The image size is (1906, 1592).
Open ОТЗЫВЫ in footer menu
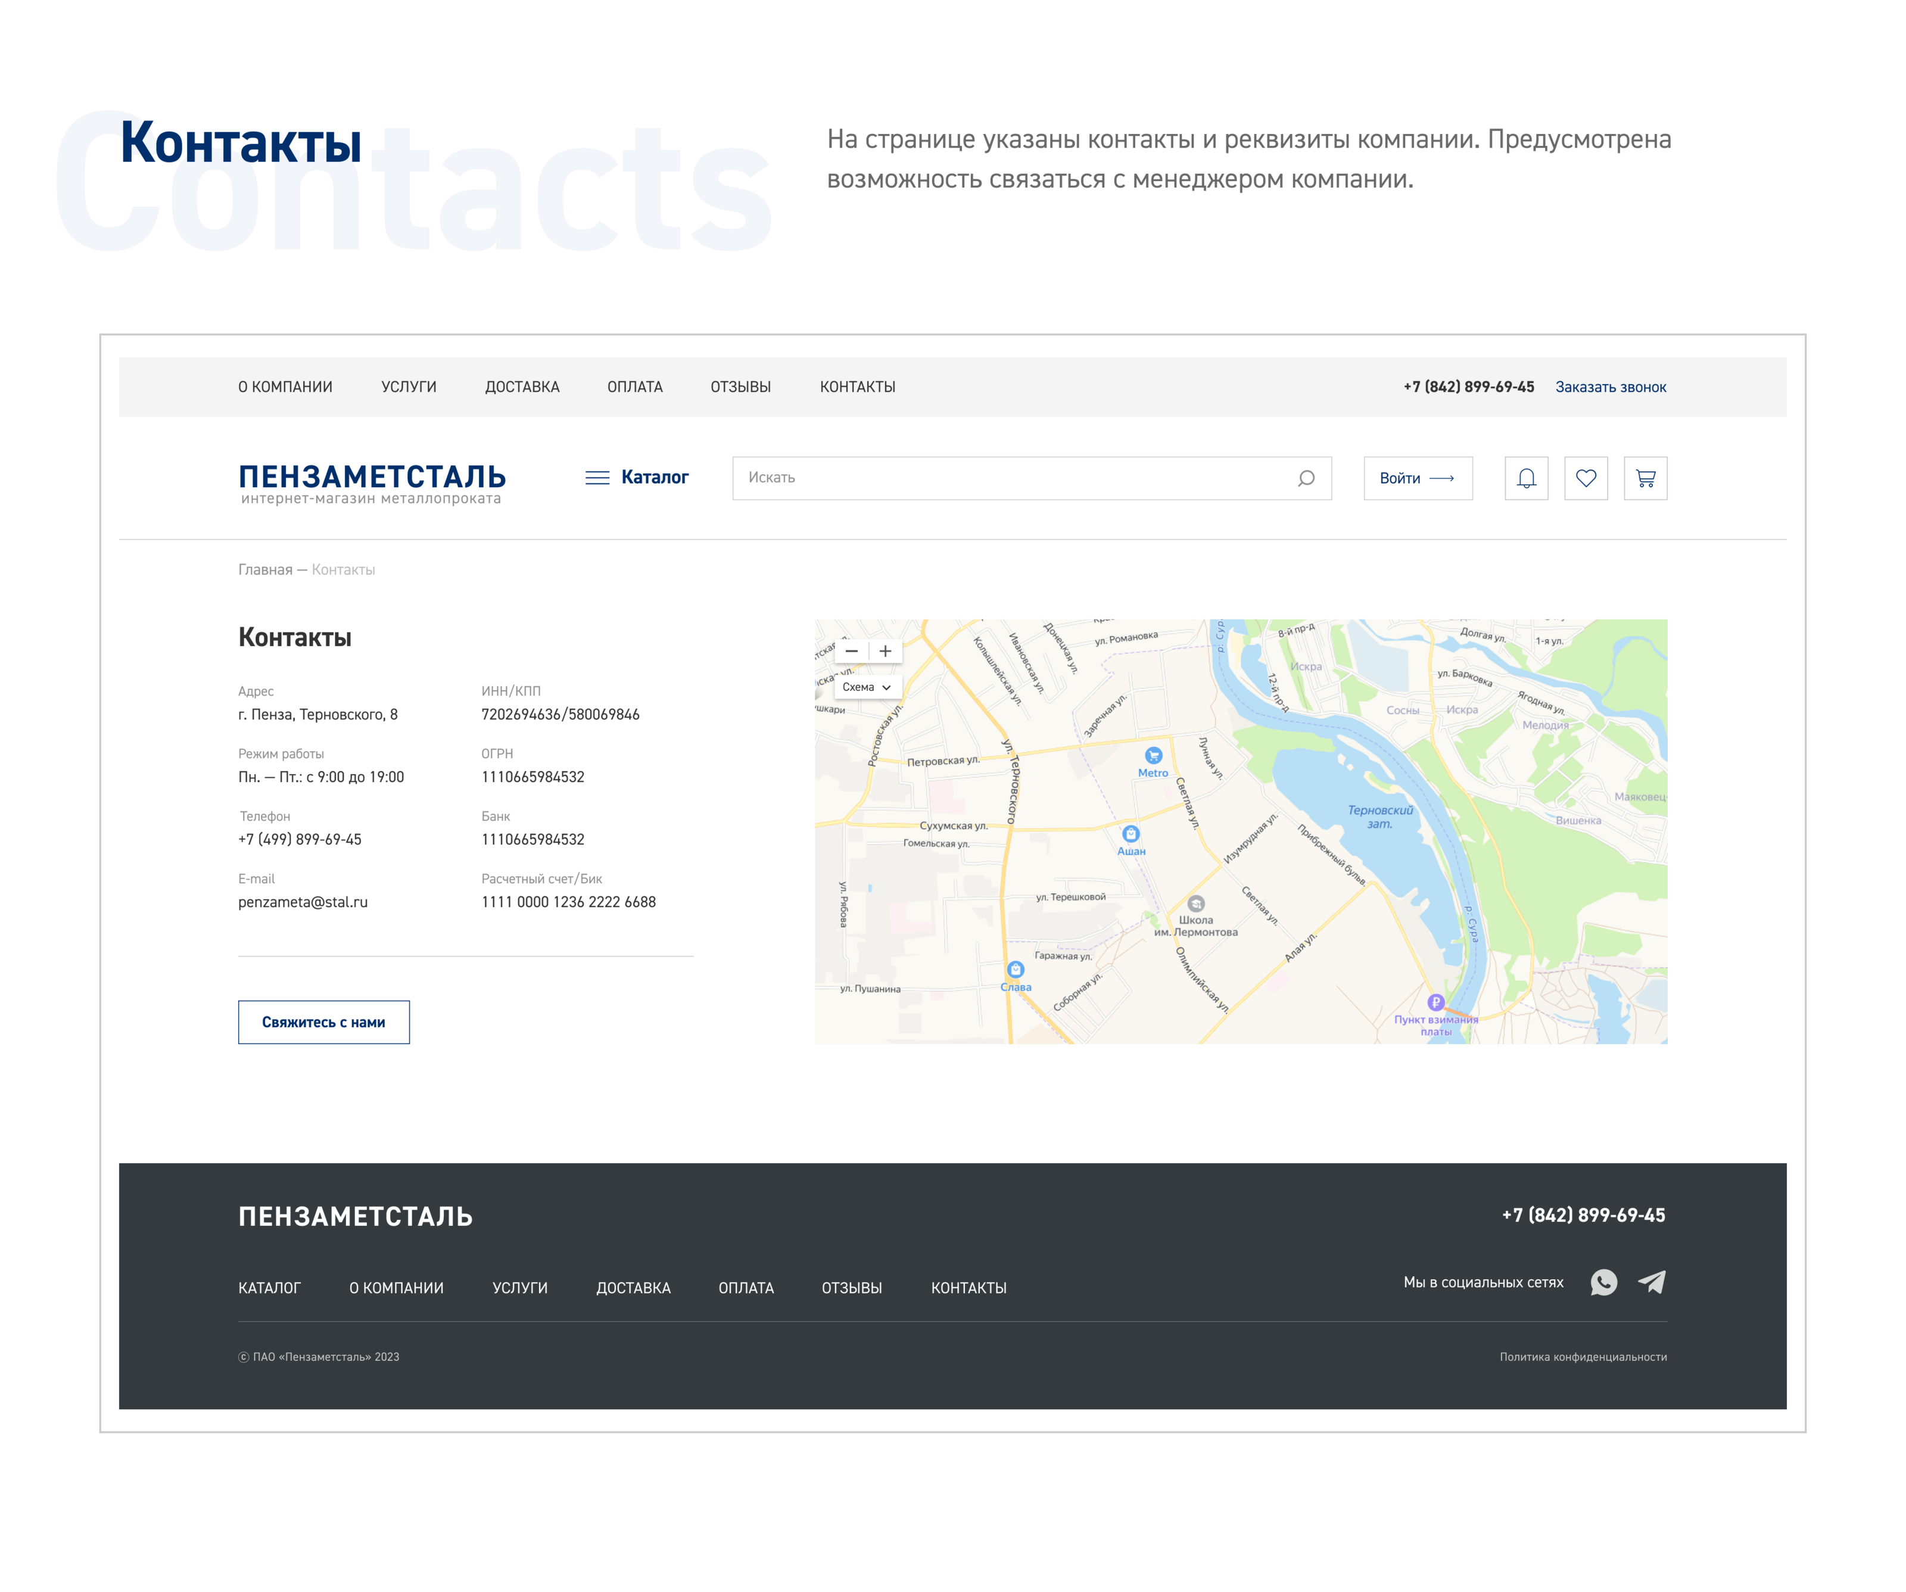tap(851, 1288)
